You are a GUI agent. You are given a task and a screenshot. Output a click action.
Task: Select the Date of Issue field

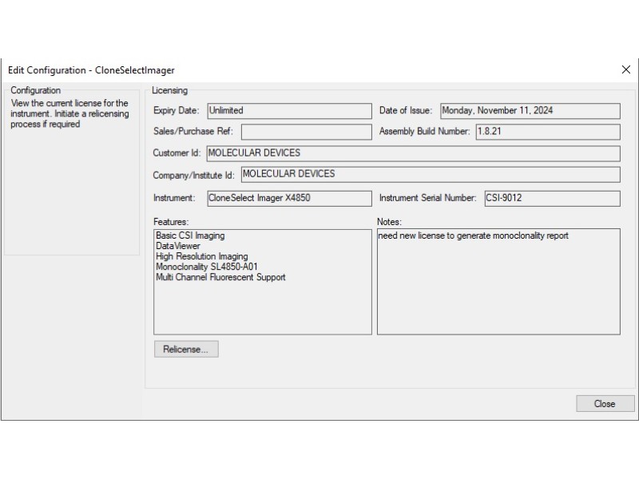[530, 111]
